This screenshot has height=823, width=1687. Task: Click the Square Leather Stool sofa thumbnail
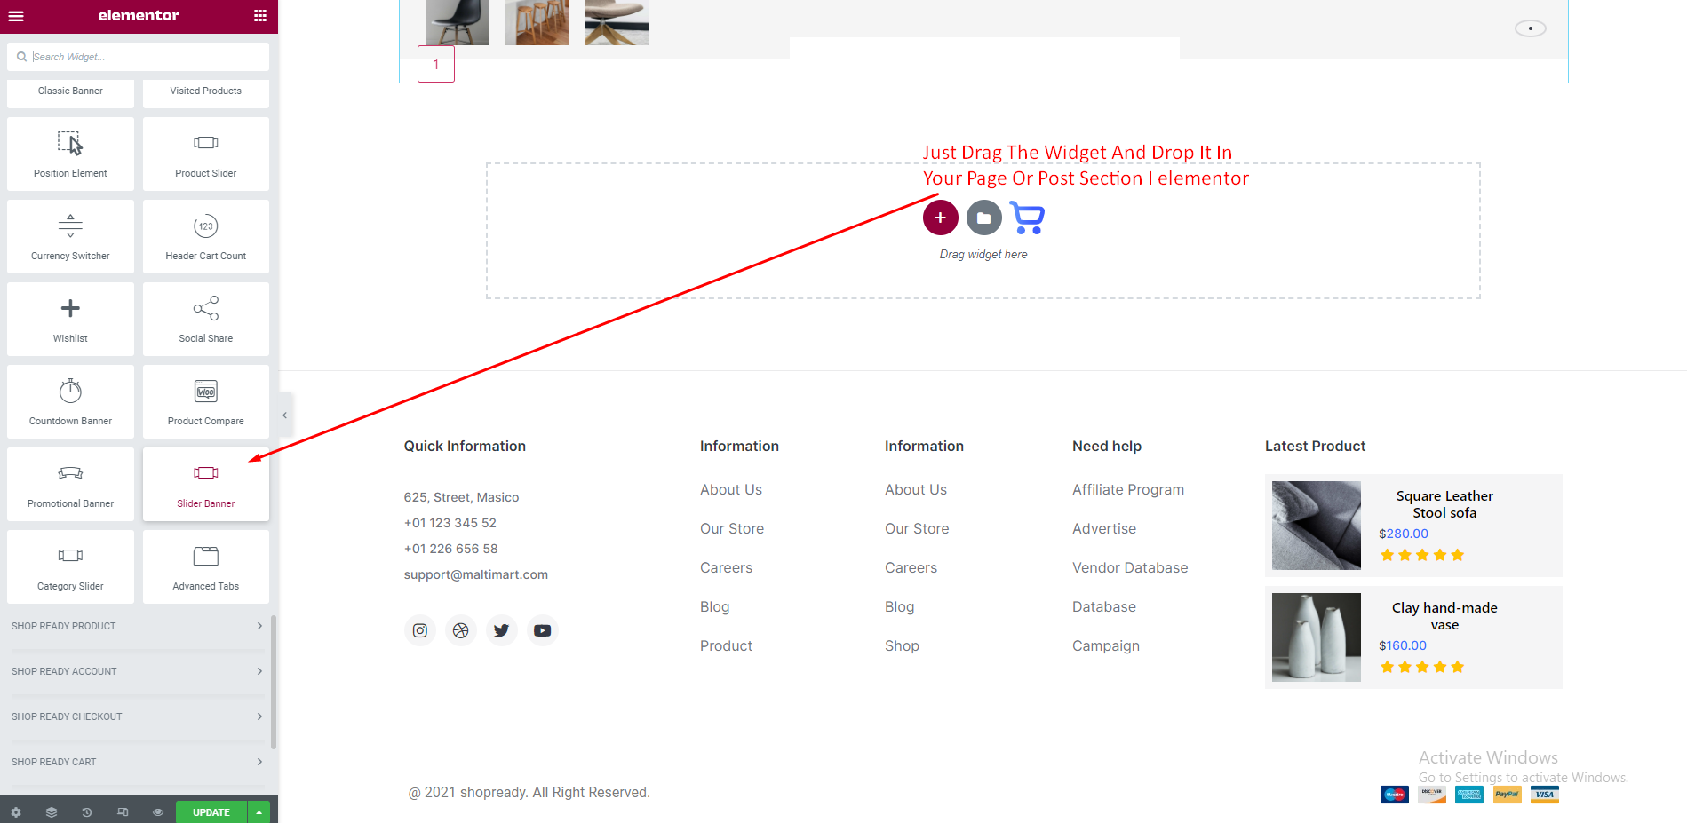(x=1316, y=526)
